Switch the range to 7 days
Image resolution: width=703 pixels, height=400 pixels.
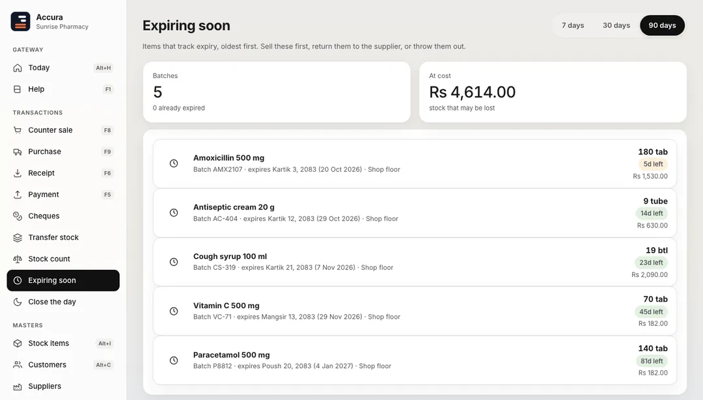pos(573,25)
